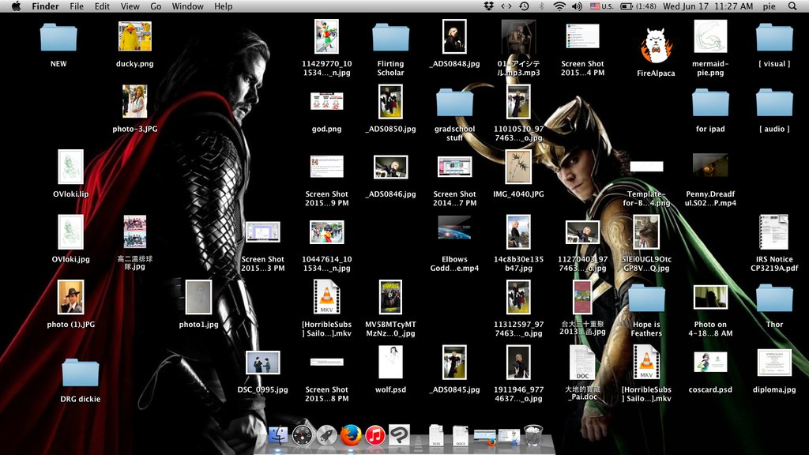Open the Finder icon in the Dock

coord(277,435)
